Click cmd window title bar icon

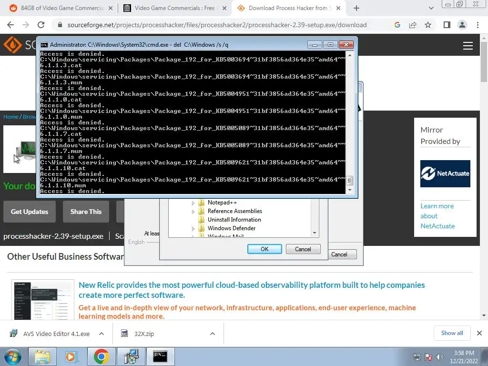tap(44, 45)
